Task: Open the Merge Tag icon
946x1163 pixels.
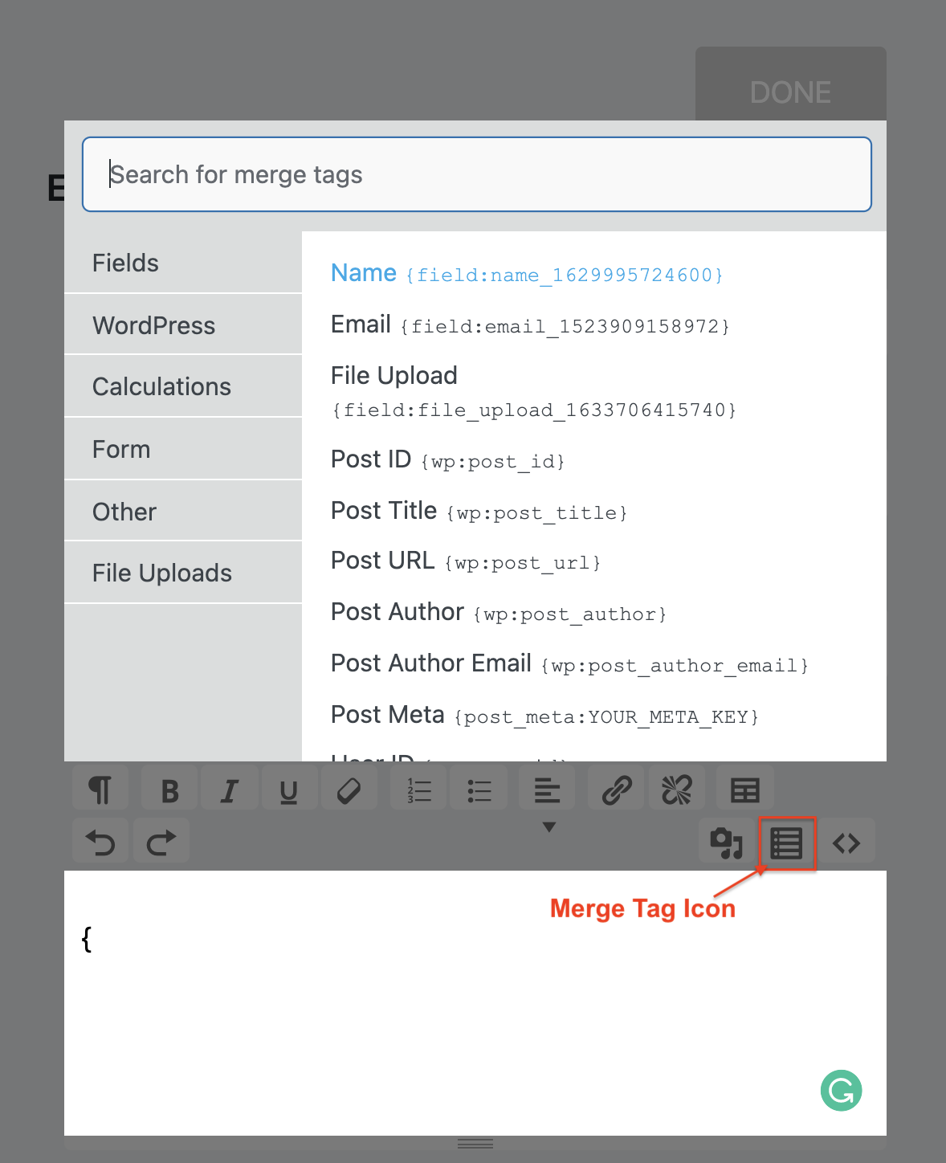Action: click(x=786, y=842)
